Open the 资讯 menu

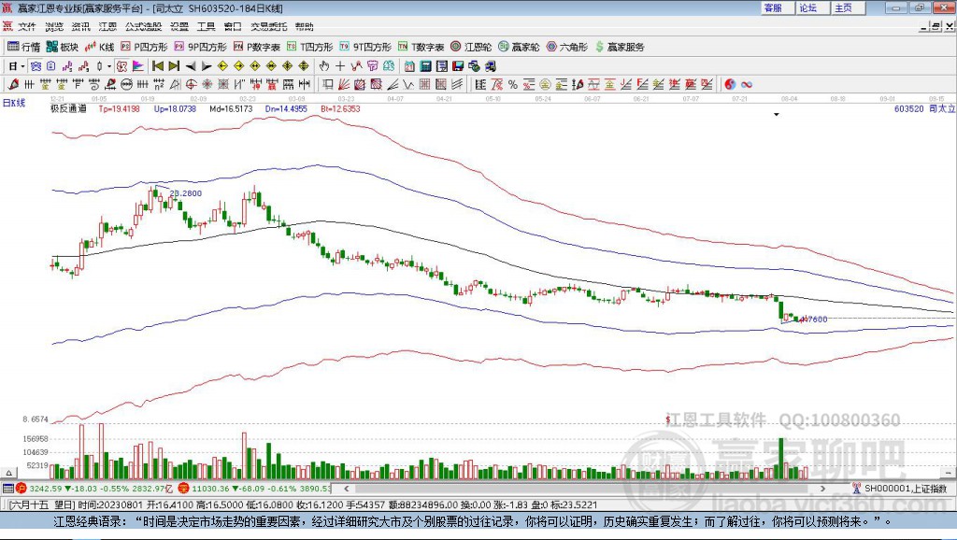pos(80,26)
